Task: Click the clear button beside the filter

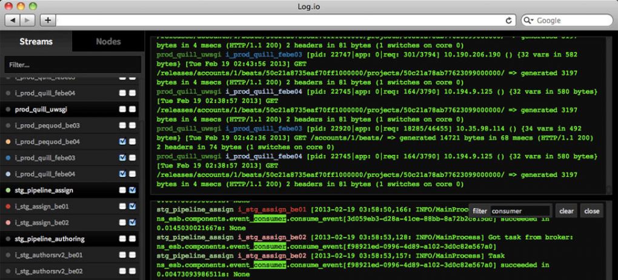Action: pos(566,211)
